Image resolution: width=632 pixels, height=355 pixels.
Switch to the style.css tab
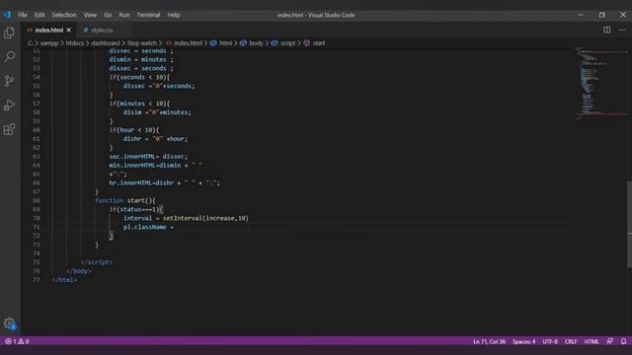coord(102,31)
